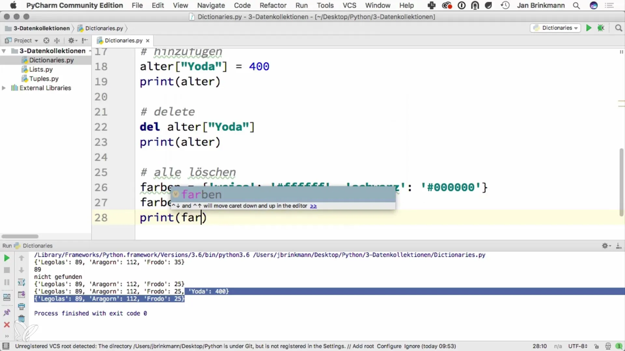The width and height of the screenshot is (625, 351).
Task: Click caret position 28:10 in status bar
Action: point(539,346)
